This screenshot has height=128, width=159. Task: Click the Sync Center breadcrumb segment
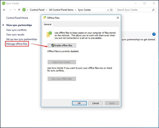(84, 10)
